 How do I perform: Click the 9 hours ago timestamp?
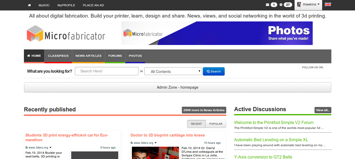pos(108,147)
